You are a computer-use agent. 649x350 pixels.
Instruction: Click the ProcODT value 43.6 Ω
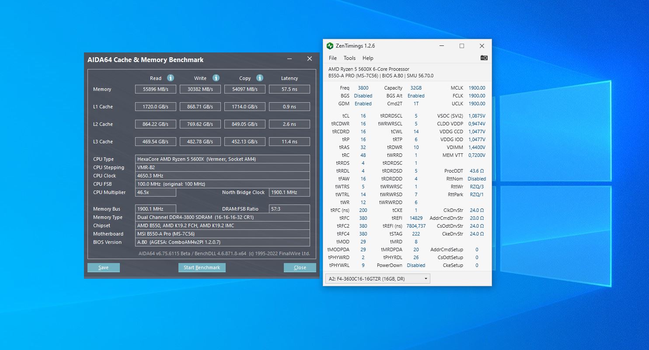(x=477, y=171)
